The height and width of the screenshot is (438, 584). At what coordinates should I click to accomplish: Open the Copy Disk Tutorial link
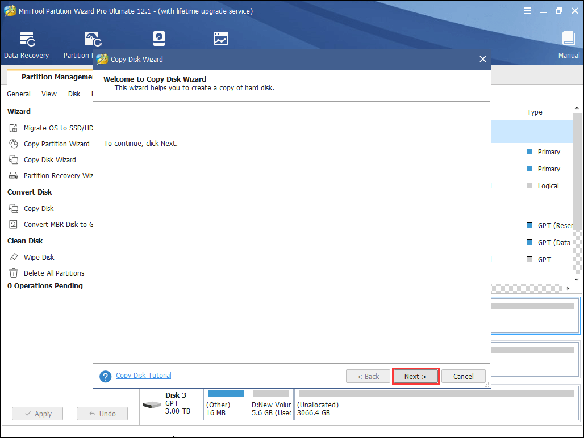pyautogui.click(x=143, y=376)
